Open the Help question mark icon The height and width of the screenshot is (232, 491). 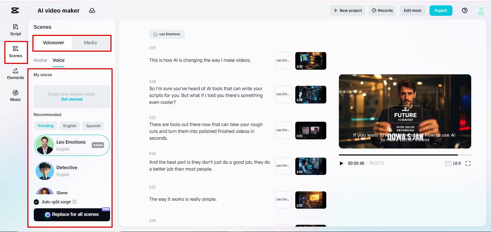(464, 10)
